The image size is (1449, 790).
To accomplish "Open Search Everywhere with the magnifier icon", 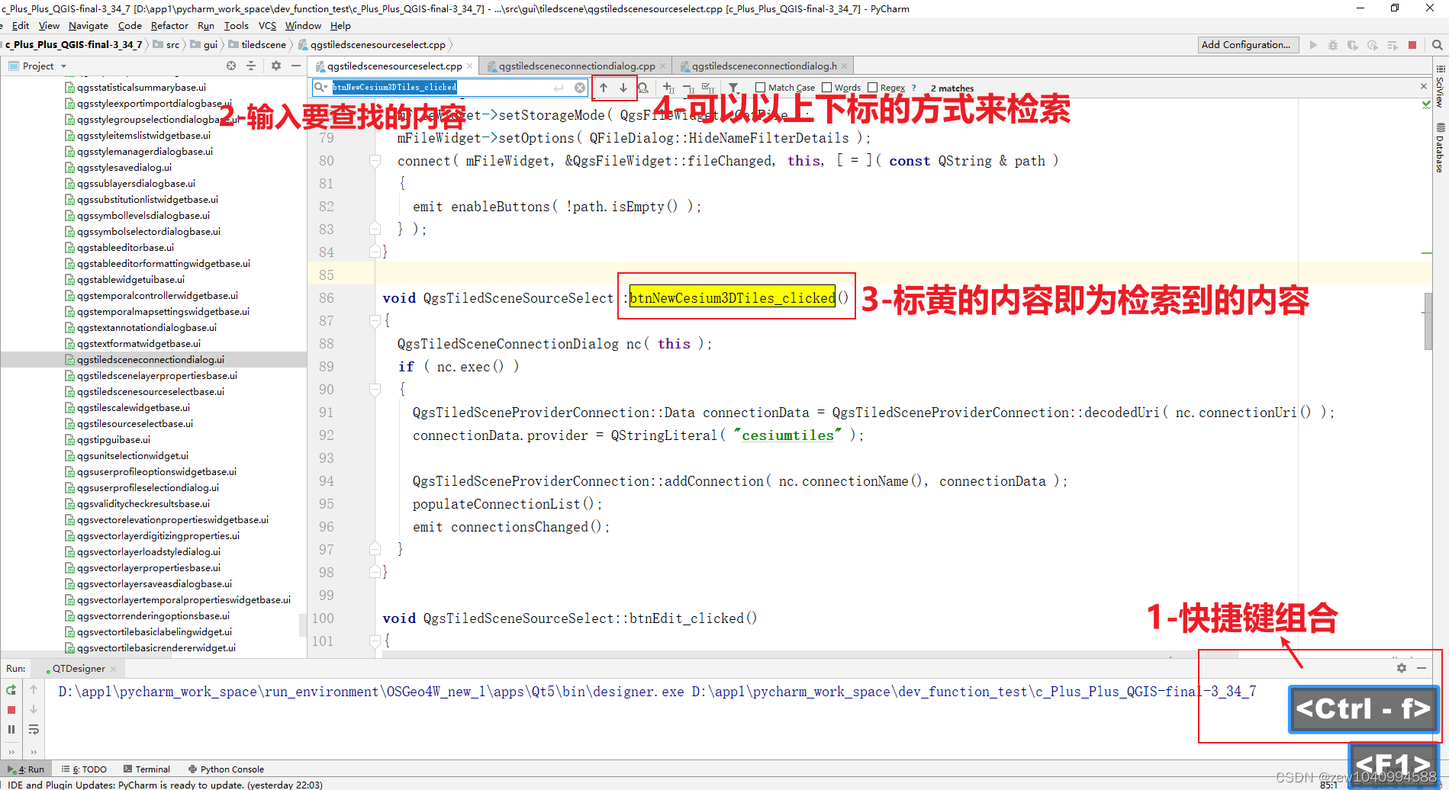I will click(1438, 44).
